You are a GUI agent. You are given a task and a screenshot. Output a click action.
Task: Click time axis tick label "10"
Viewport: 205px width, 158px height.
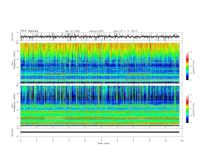pos(182,141)
